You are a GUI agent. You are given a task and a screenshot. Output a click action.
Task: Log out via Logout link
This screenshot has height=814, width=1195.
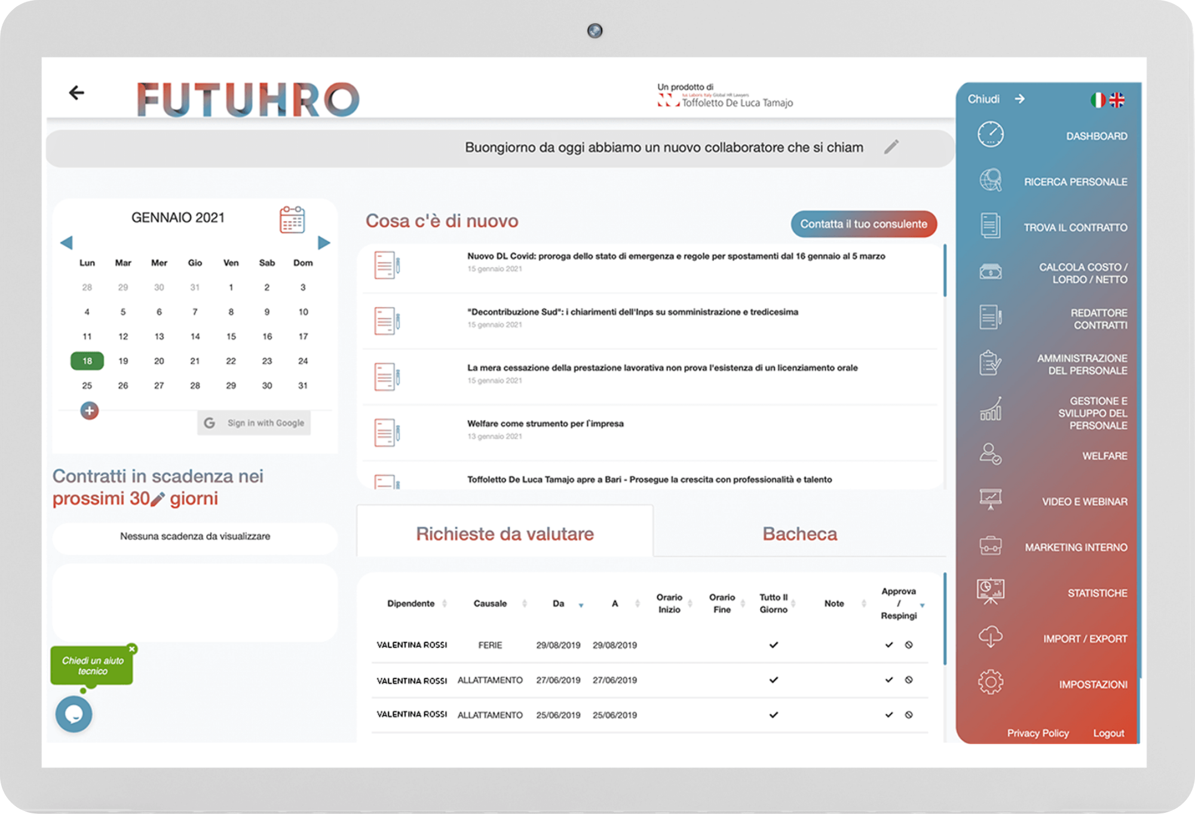[1108, 733]
